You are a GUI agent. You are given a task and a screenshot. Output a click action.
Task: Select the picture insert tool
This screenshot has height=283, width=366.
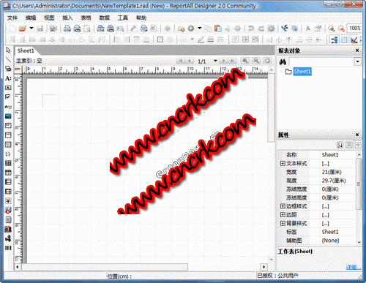(x=8, y=116)
